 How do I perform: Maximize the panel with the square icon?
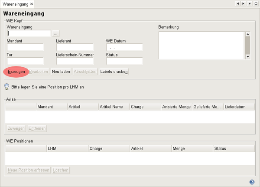point(256,3)
